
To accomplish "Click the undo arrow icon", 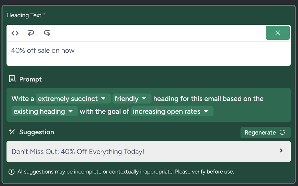I will (31, 33).
